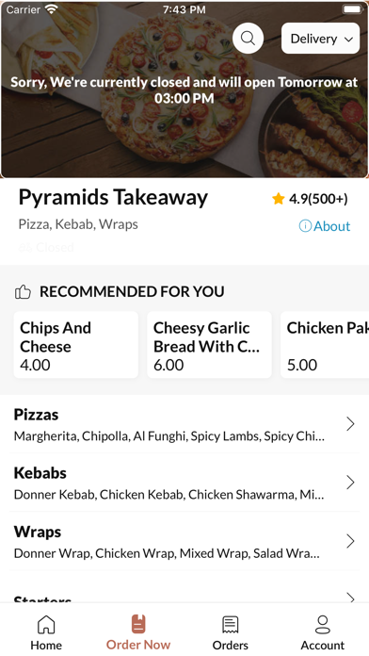Open the Starters category chevron
Screen dimensions: 369x656
pos(350,598)
